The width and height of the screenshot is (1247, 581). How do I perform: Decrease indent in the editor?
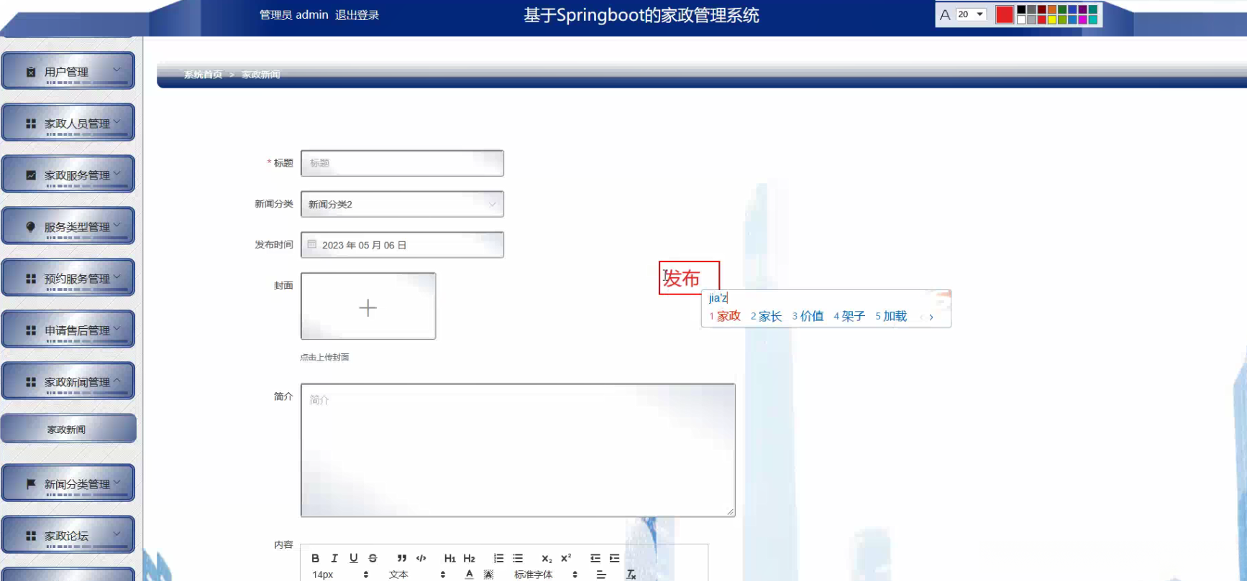(595, 558)
